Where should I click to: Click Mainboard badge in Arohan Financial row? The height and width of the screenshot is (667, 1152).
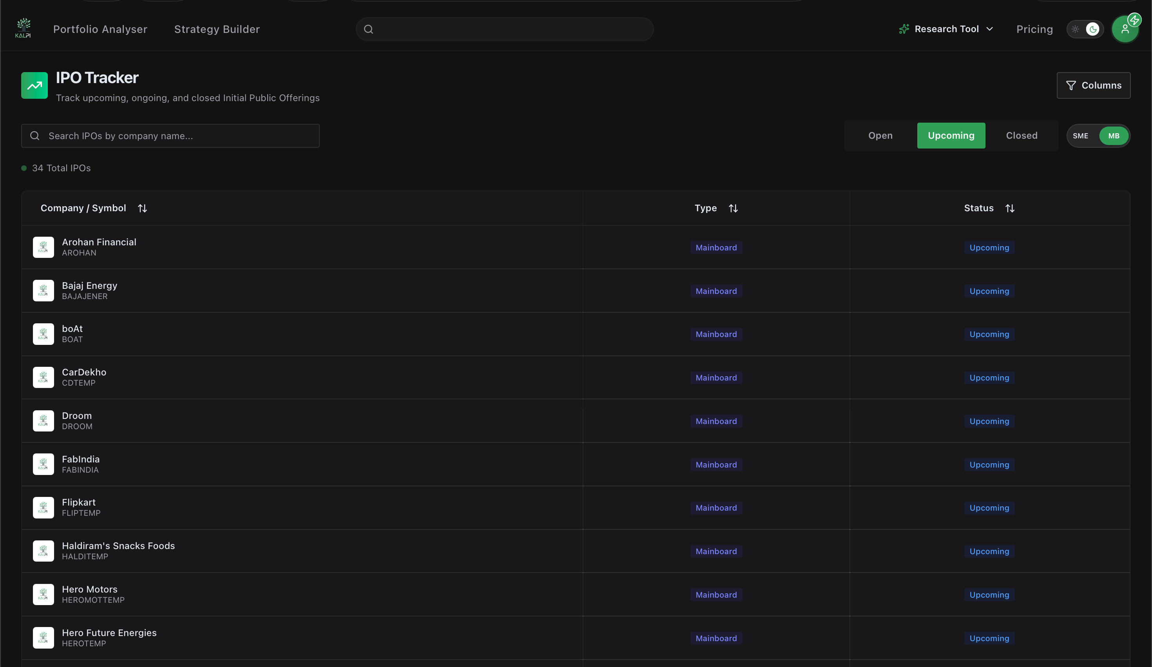click(x=716, y=248)
